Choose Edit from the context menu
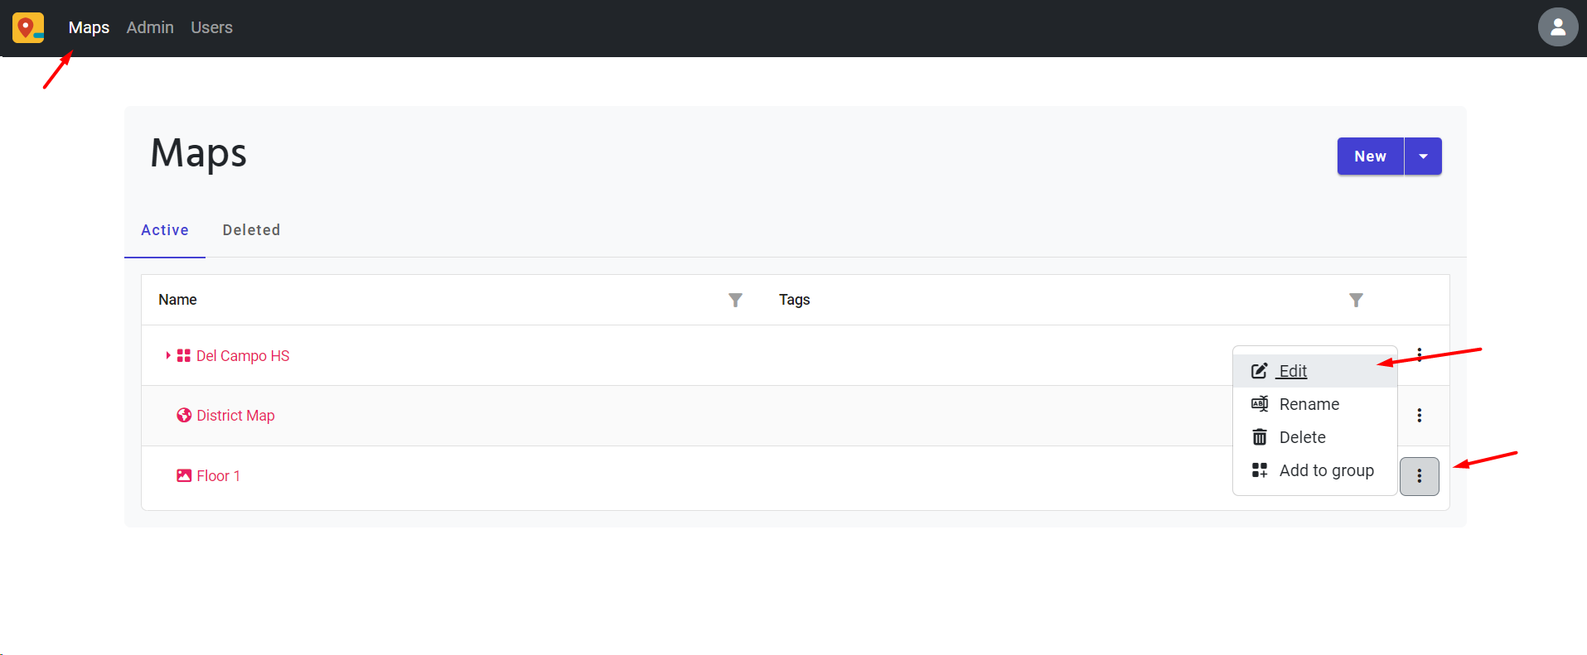This screenshot has height=655, width=1587. (1292, 371)
